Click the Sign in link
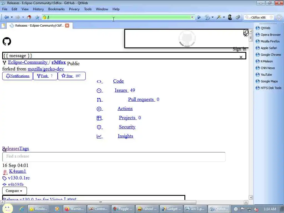 pos(239,49)
